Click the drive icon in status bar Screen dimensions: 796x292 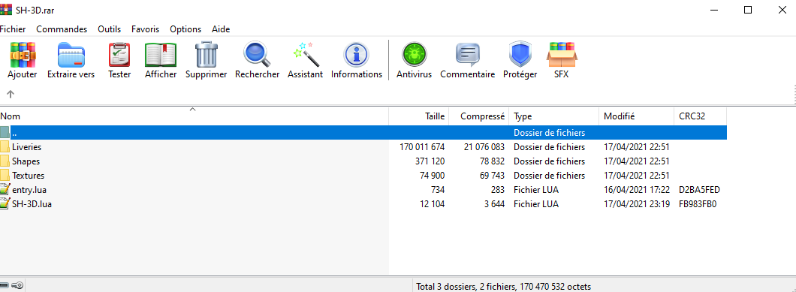[x=5, y=285]
